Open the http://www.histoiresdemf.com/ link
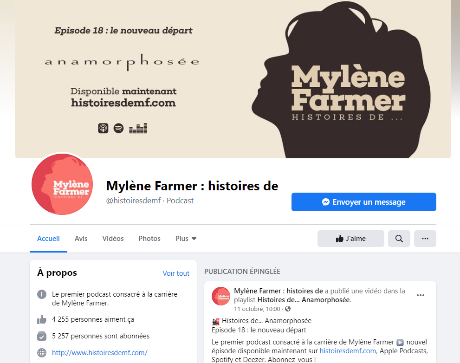The width and height of the screenshot is (460, 363). click(100, 353)
